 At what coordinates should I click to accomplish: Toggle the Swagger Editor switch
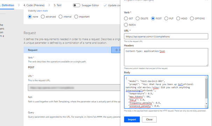(x=77, y=5)
